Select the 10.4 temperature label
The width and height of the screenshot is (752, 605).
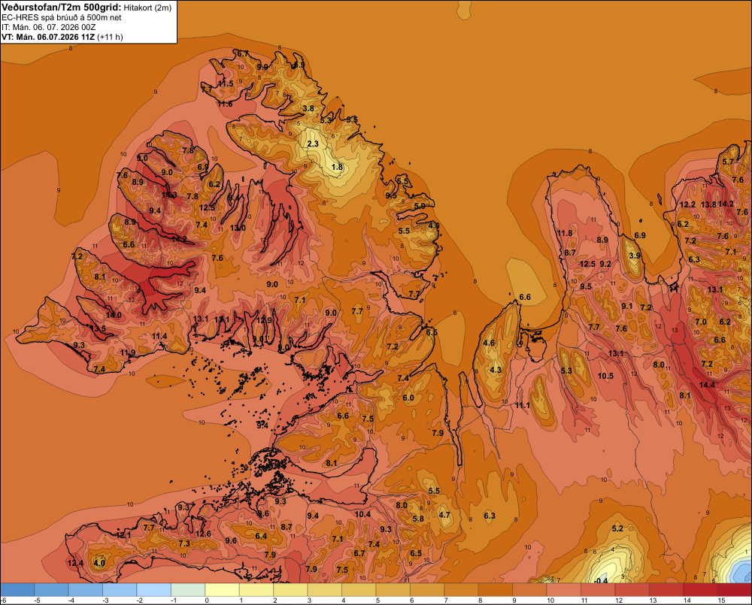[362, 514]
